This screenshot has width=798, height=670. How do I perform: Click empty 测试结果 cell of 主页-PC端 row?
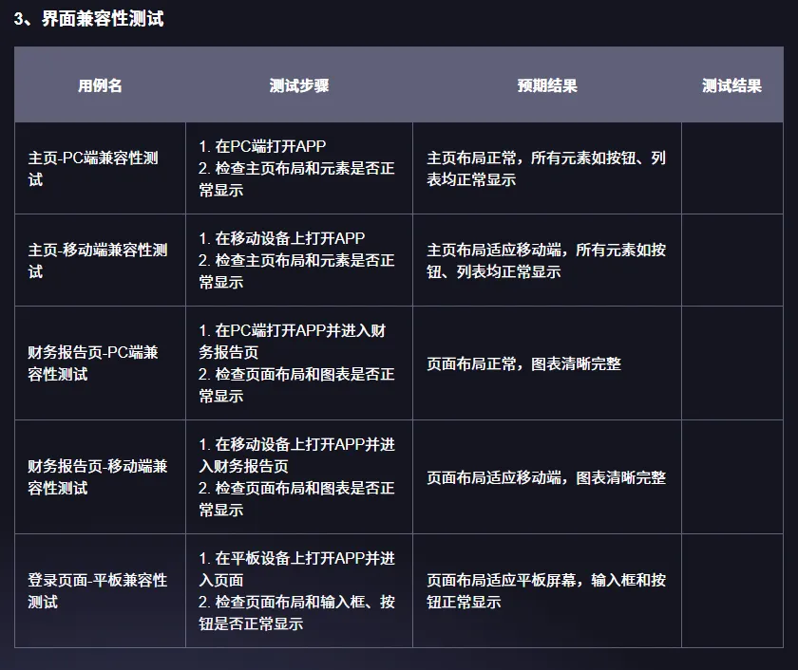click(732, 168)
